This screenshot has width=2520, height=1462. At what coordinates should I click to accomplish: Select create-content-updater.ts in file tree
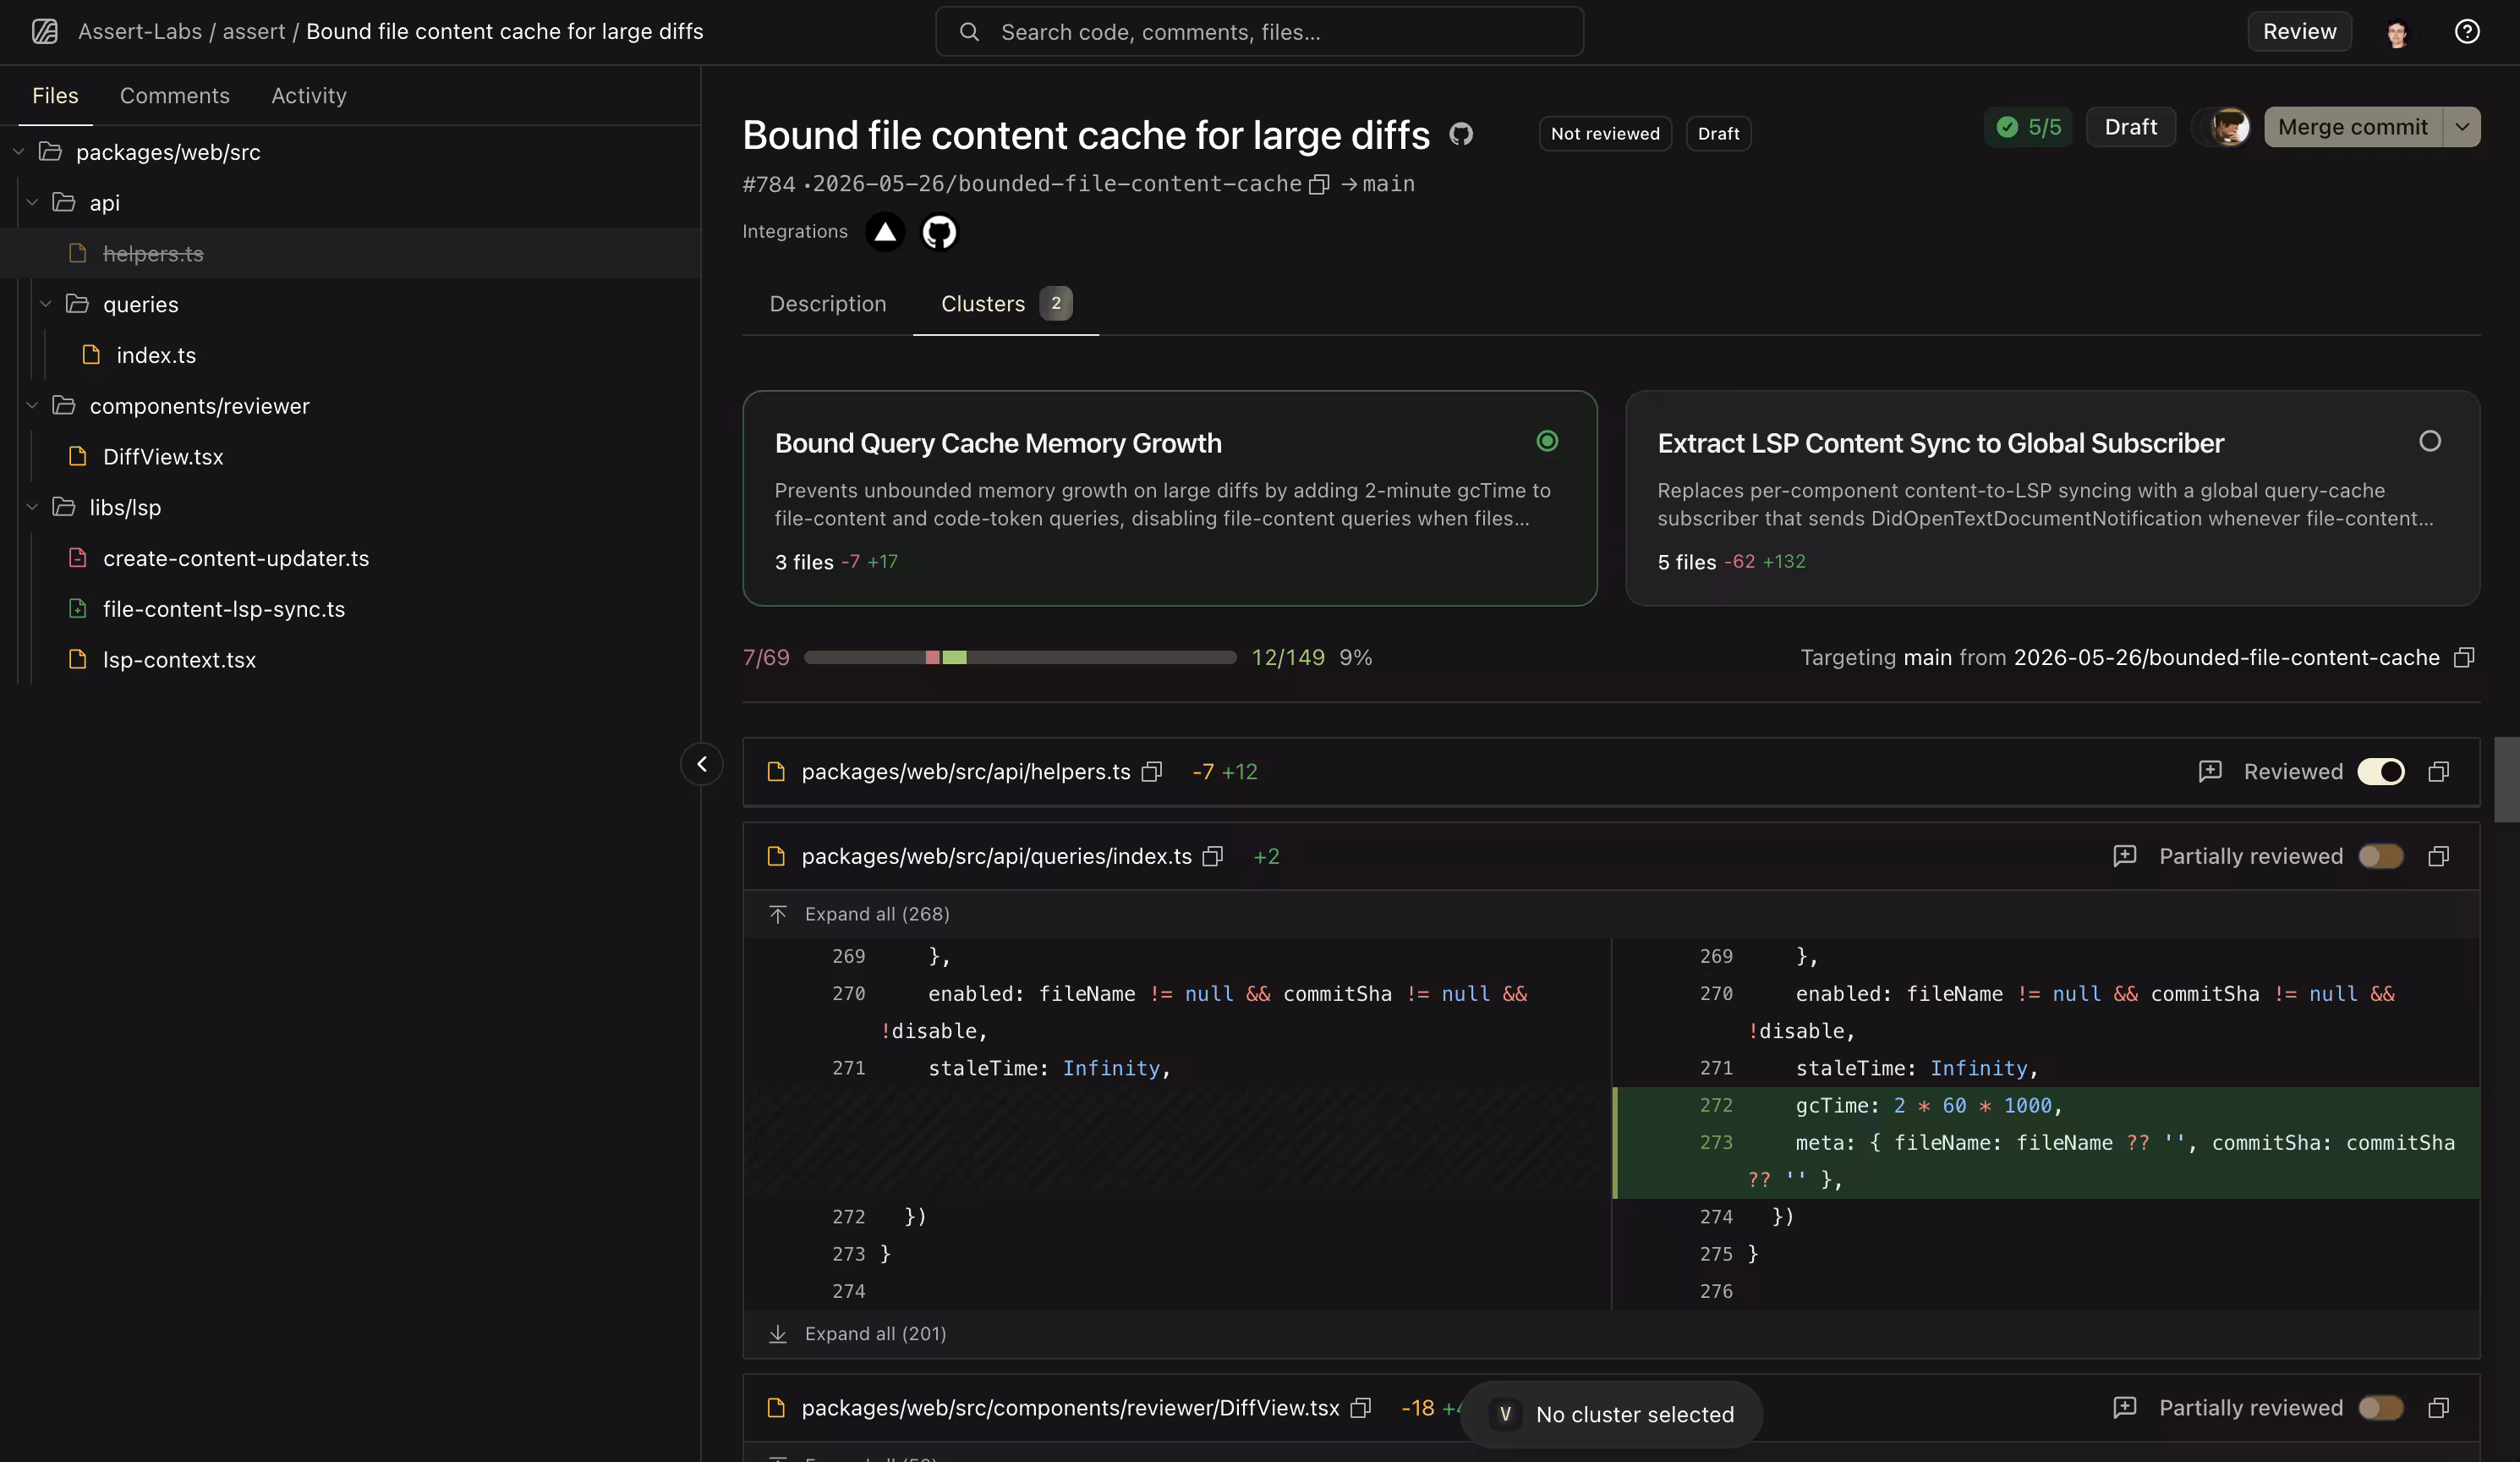click(x=350, y=558)
